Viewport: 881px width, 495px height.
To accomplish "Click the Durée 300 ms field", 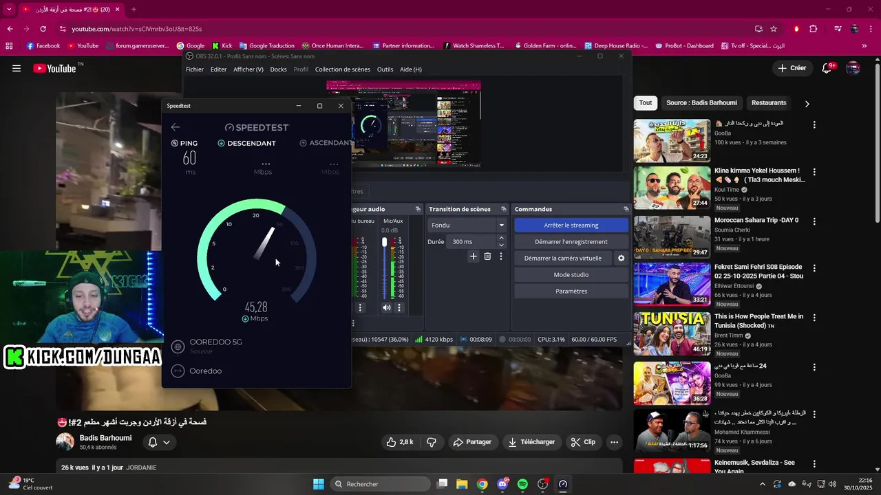I will pos(471,242).
